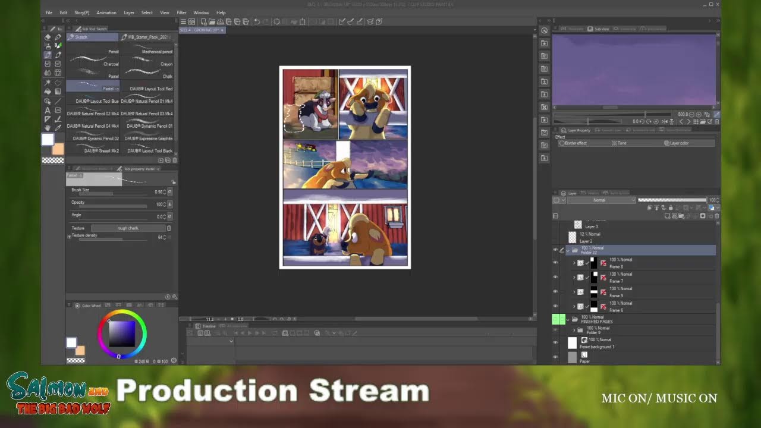Image resolution: width=761 pixels, height=428 pixels.
Task: Collapse the FINISHED PAGES folder
Action: (568, 319)
